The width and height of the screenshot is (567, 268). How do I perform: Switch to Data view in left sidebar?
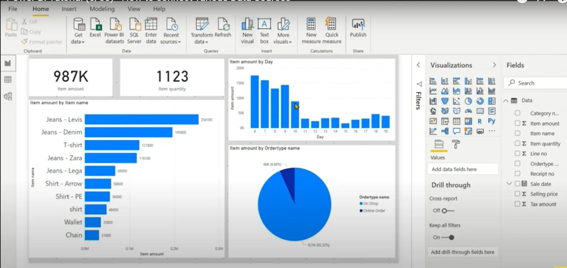pyautogui.click(x=8, y=79)
